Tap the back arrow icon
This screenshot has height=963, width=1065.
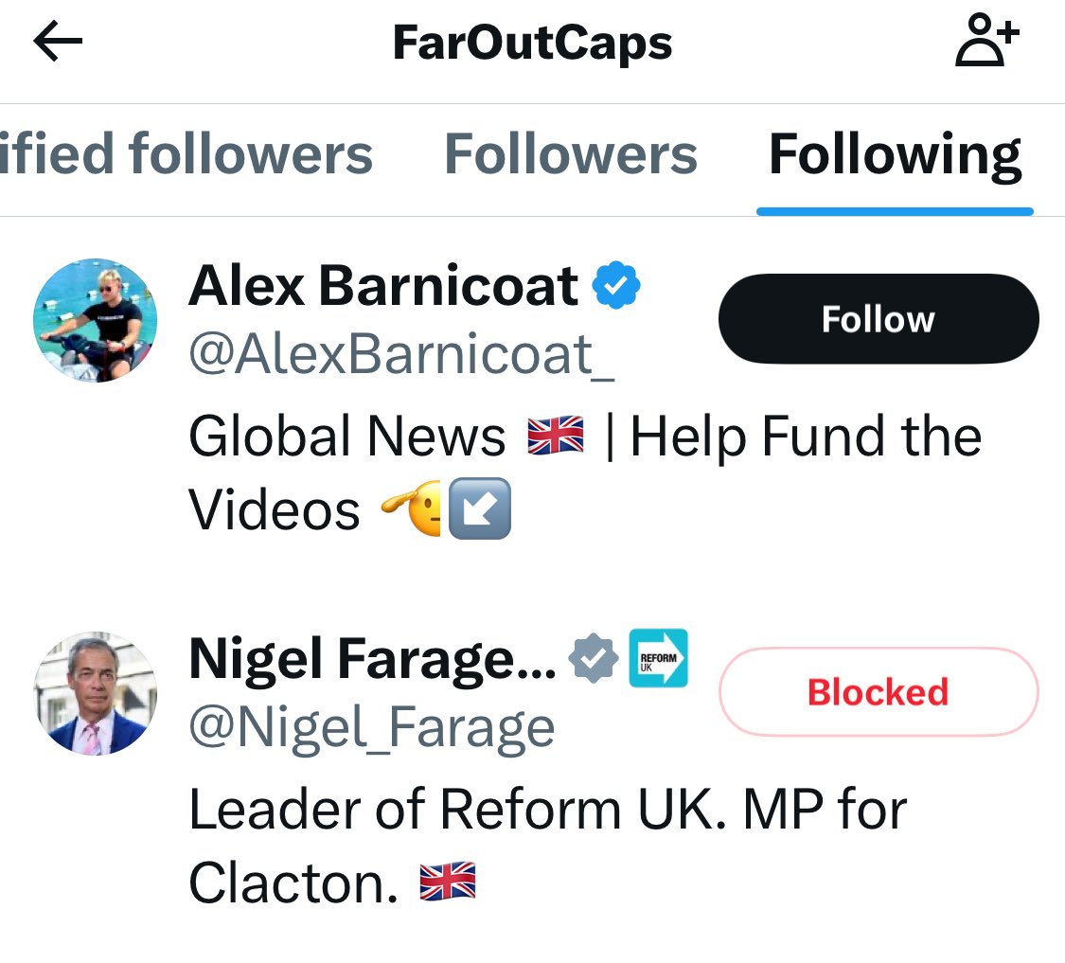click(58, 41)
